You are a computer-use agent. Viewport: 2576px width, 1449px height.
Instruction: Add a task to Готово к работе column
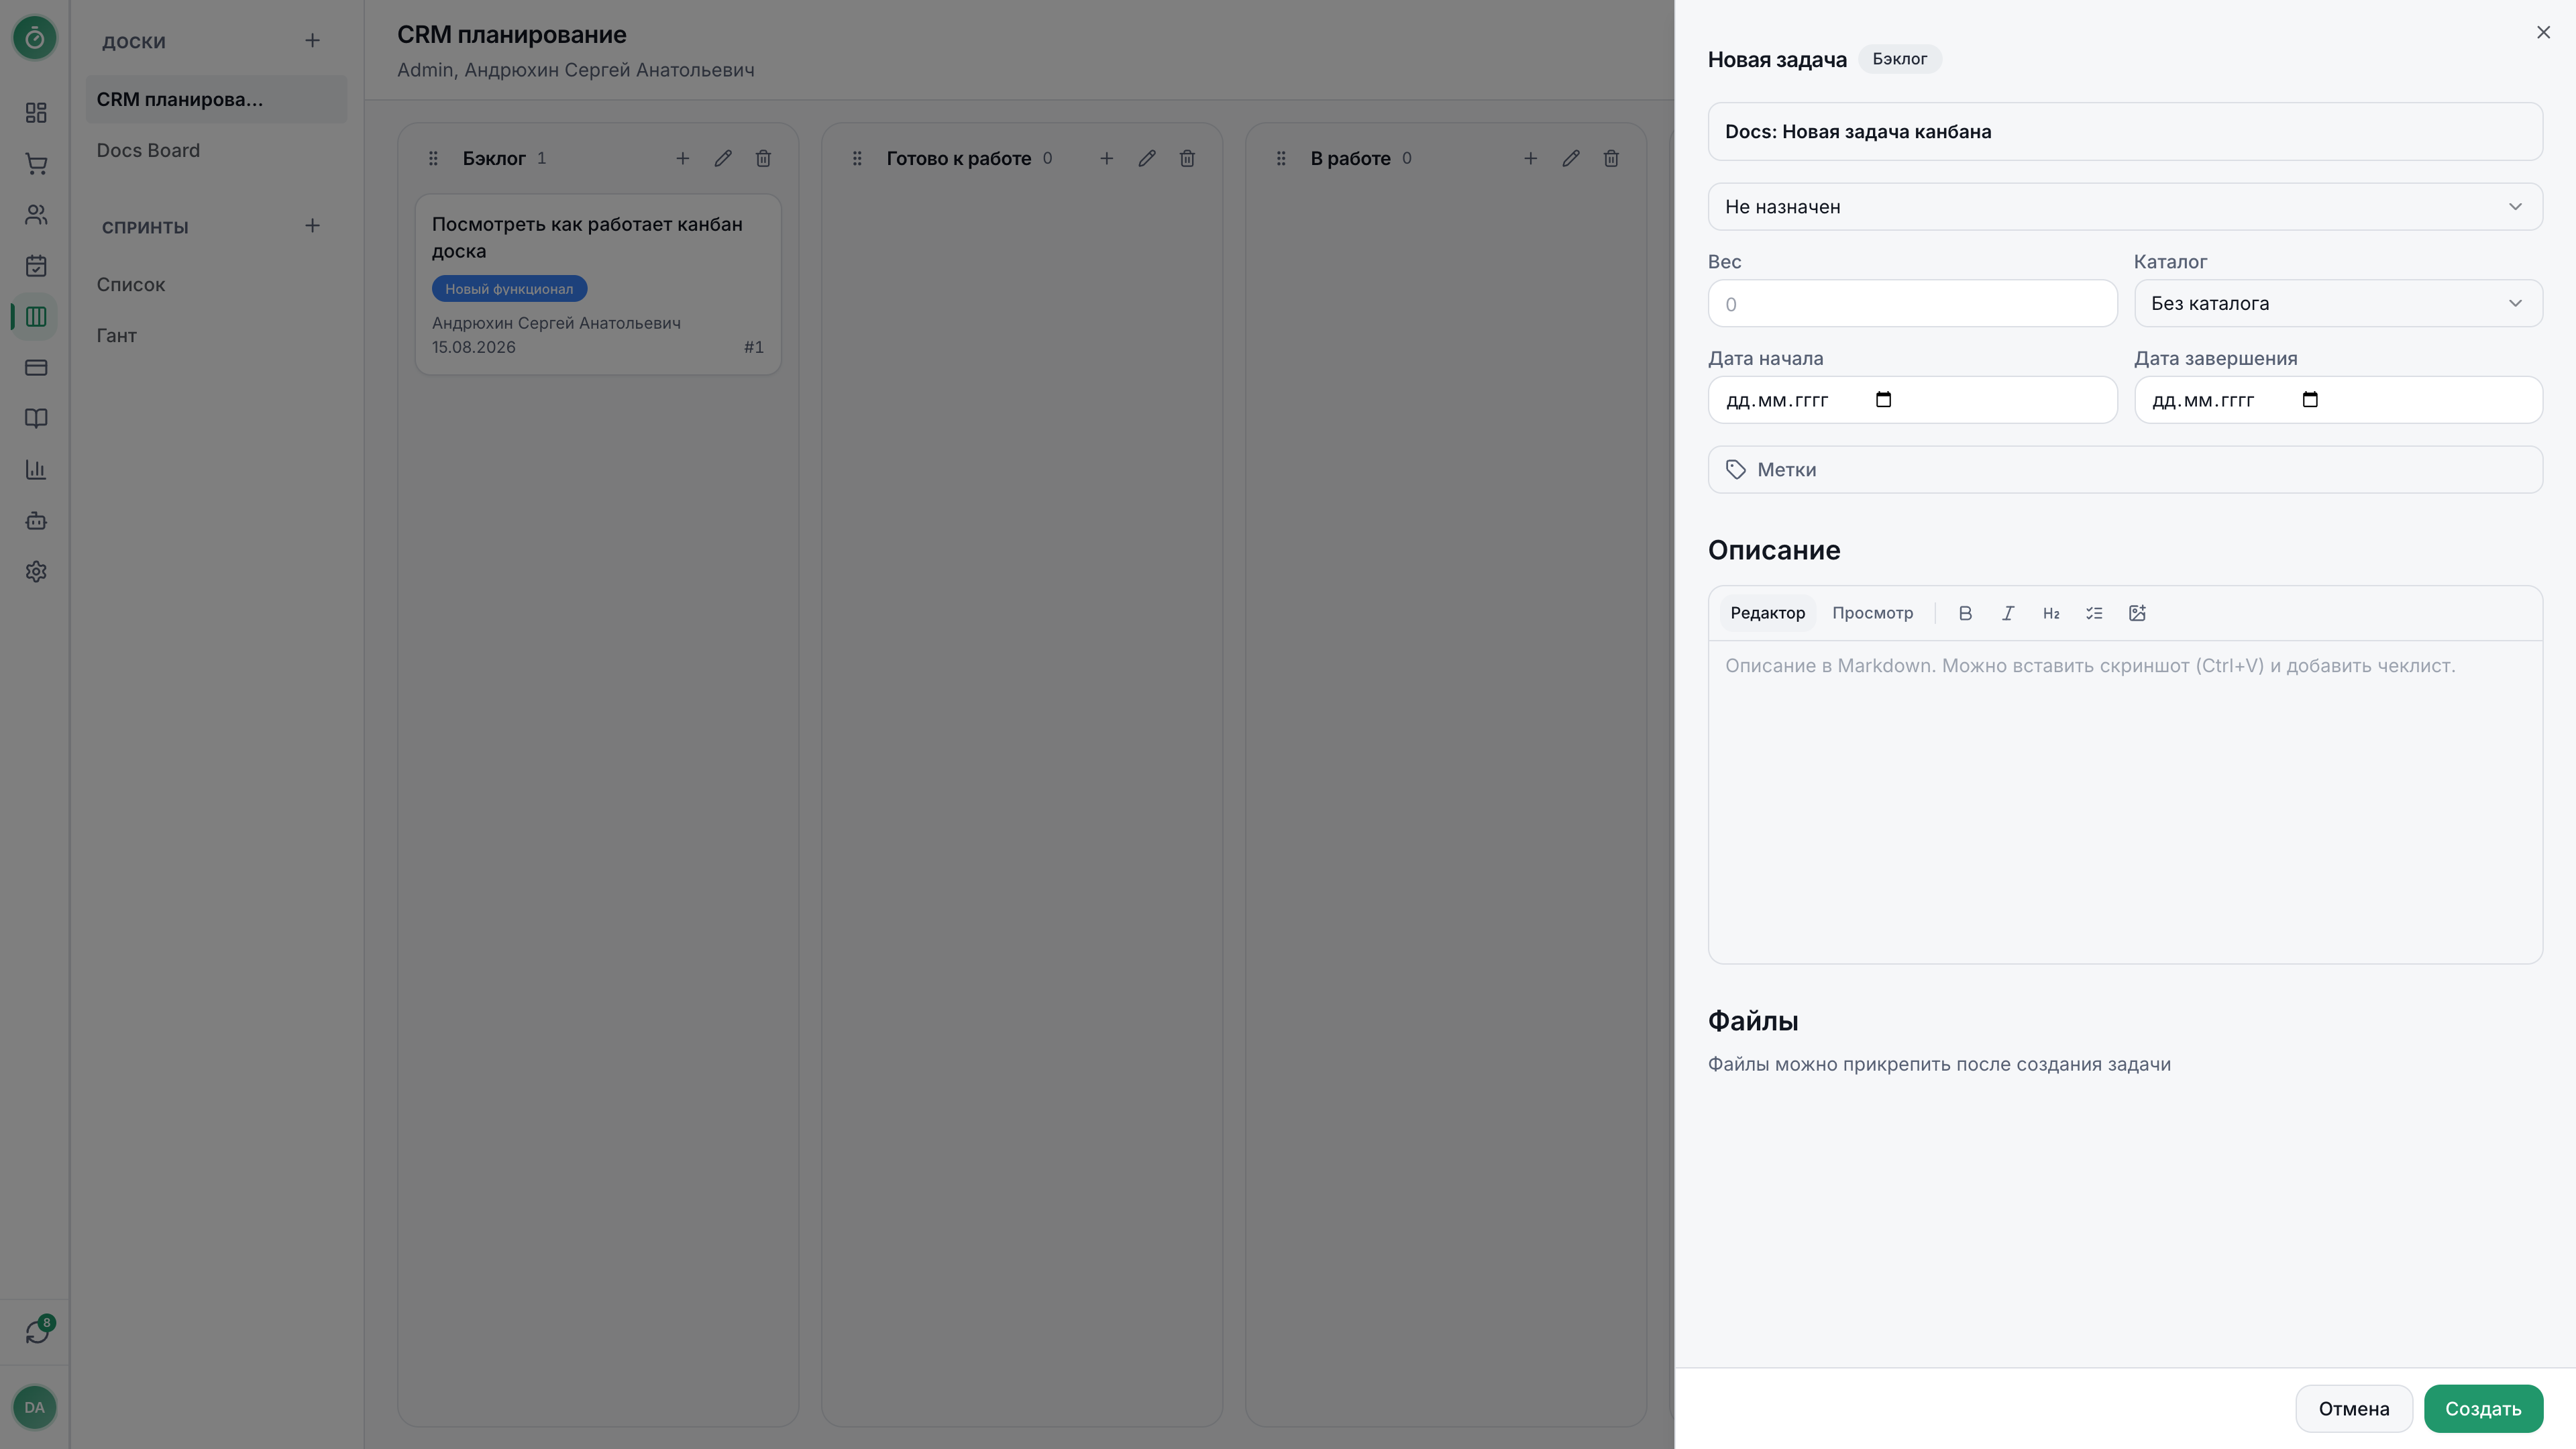tap(1107, 159)
